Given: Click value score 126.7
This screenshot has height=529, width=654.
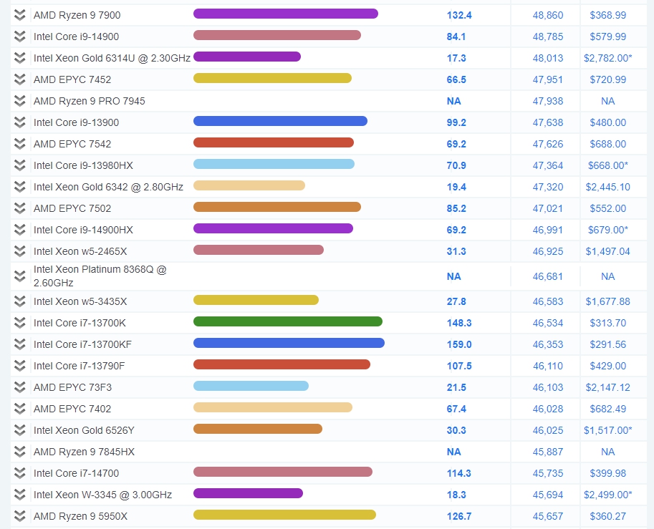Looking at the screenshot, I should tap(459, 517).
